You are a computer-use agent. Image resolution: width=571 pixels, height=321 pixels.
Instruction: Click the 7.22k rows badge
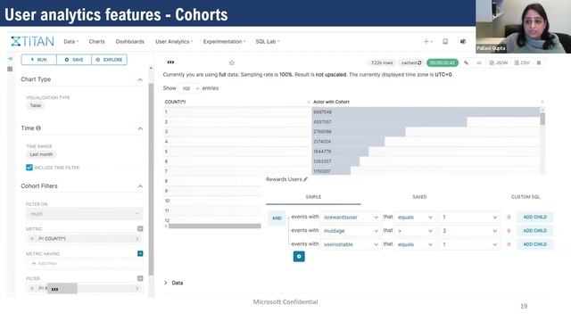coord(382,63)
